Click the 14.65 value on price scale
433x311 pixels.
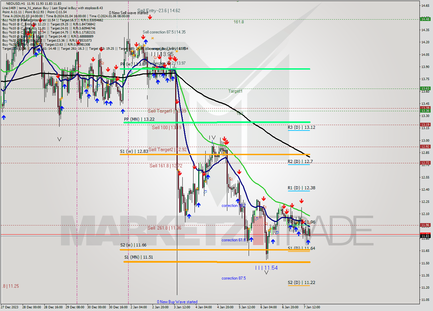tap(425, 5)
